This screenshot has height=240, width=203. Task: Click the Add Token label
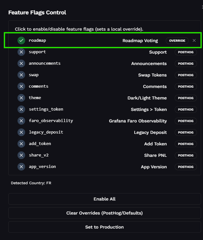155,144
